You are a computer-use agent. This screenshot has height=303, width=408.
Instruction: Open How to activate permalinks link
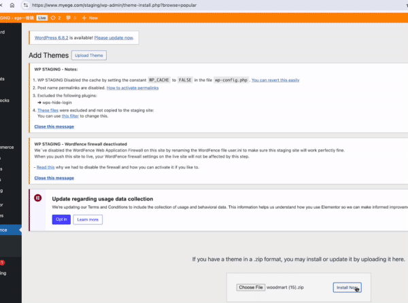(133, 88)
